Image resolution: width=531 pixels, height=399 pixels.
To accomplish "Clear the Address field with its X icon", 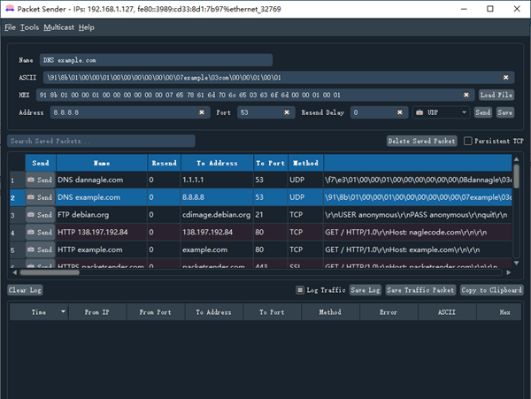I will (x=202, y=112).
